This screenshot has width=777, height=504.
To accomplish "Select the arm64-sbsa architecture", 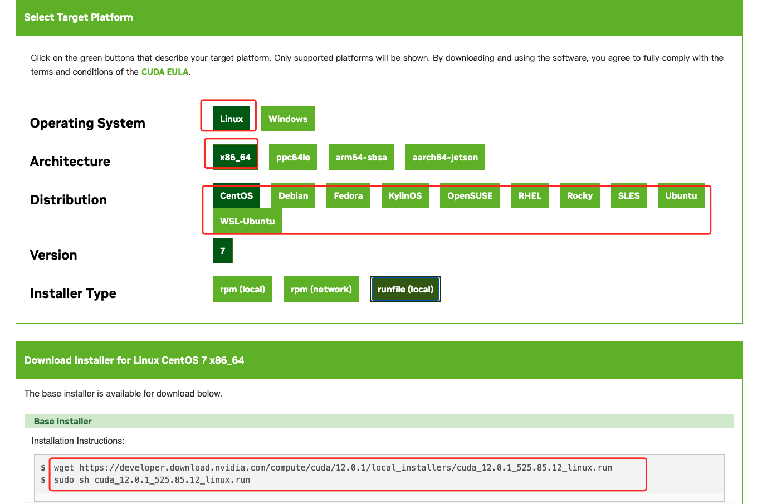I will coord(361,156).
